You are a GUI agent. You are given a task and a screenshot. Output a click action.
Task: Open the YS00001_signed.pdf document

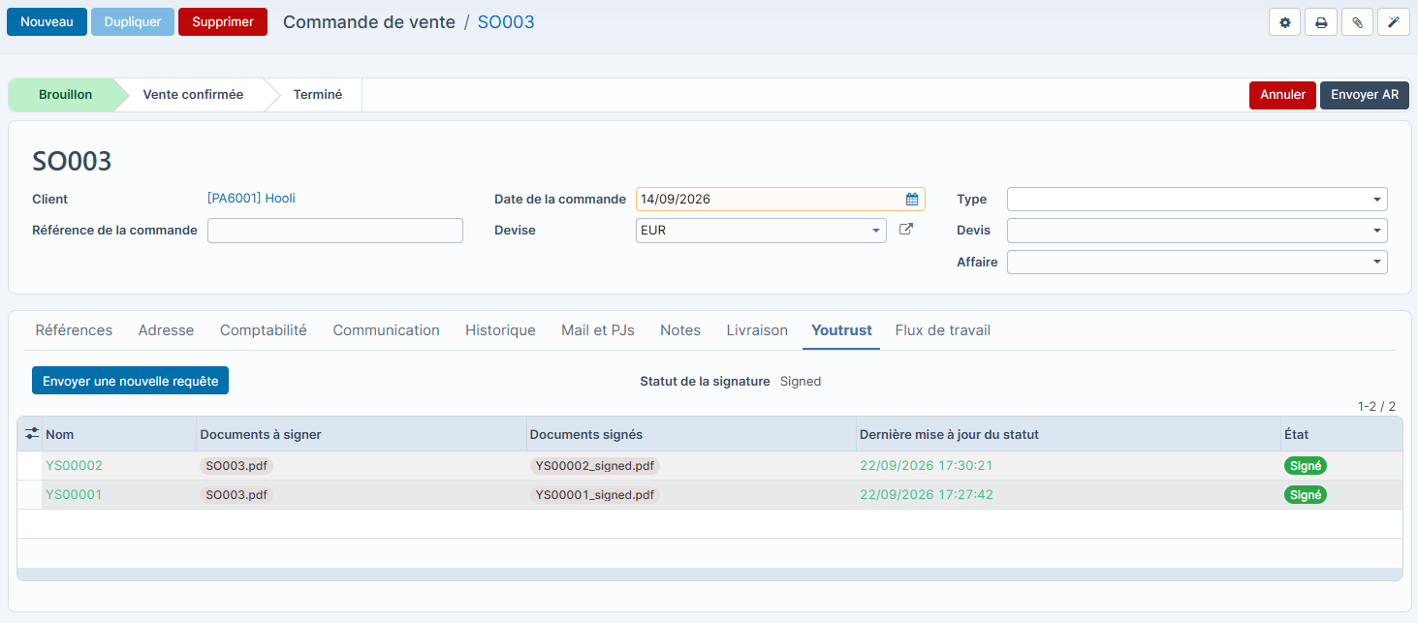click(595, 495)
